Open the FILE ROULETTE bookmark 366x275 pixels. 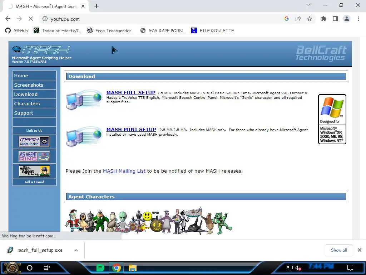click(212, 31)
